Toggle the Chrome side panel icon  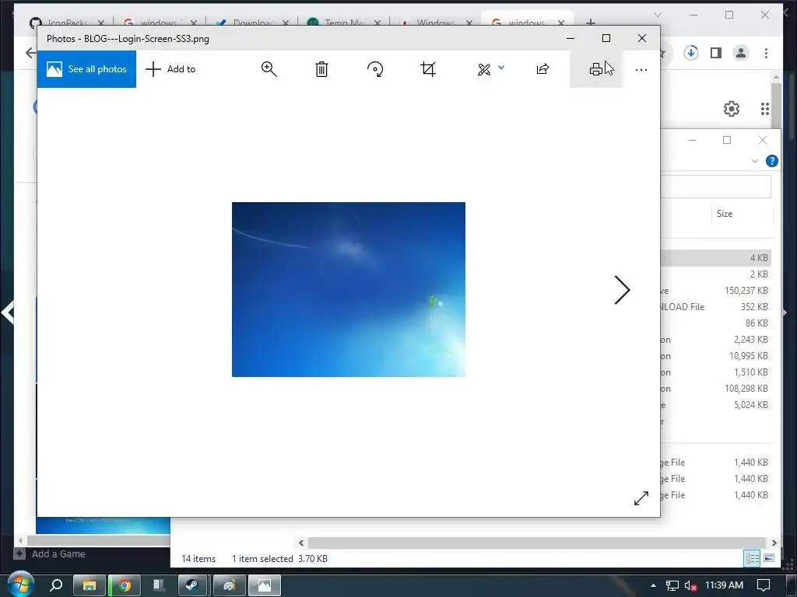pos(716,53)
